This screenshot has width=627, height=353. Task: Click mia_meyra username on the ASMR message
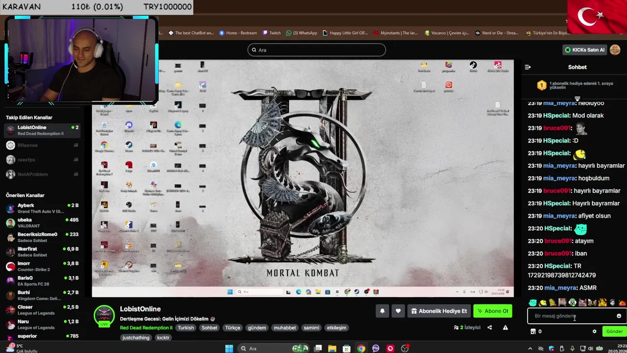560,288
